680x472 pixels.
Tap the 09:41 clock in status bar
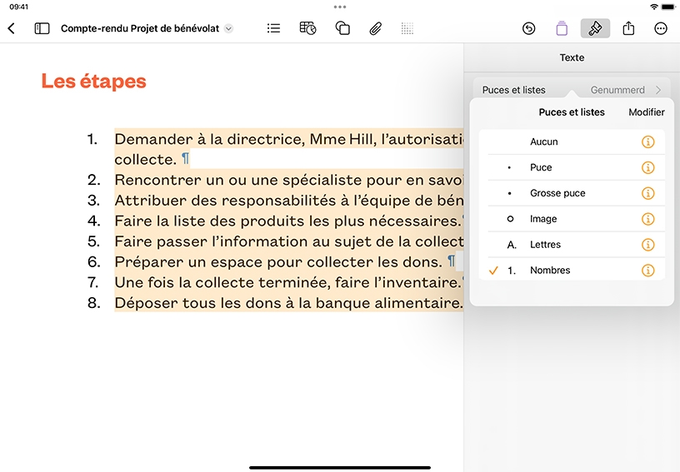(18, 7)
